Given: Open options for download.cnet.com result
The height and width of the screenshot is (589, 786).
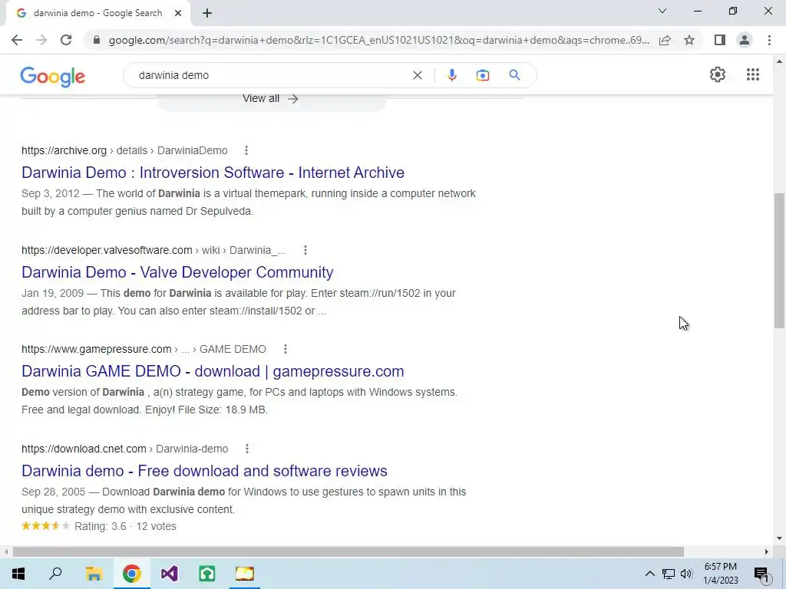Looking at the screenshot, I should click(246, 449).
